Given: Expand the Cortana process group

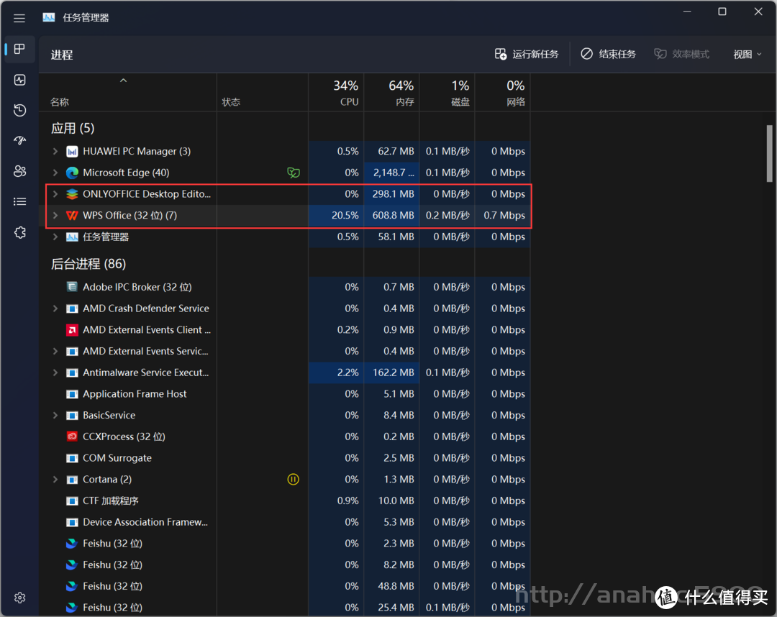Looking at the screenshot, I should click(55, 480).
